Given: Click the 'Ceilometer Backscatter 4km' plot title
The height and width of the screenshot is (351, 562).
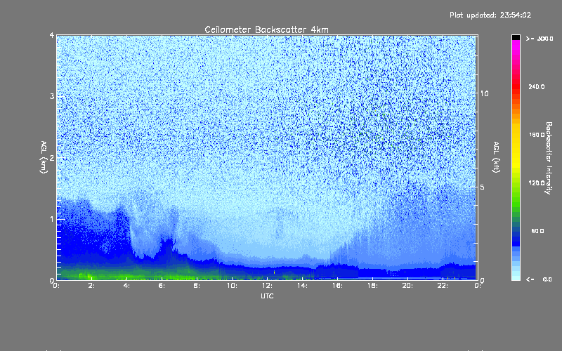Looking at the screenshot, I should [x=266, y=29].
